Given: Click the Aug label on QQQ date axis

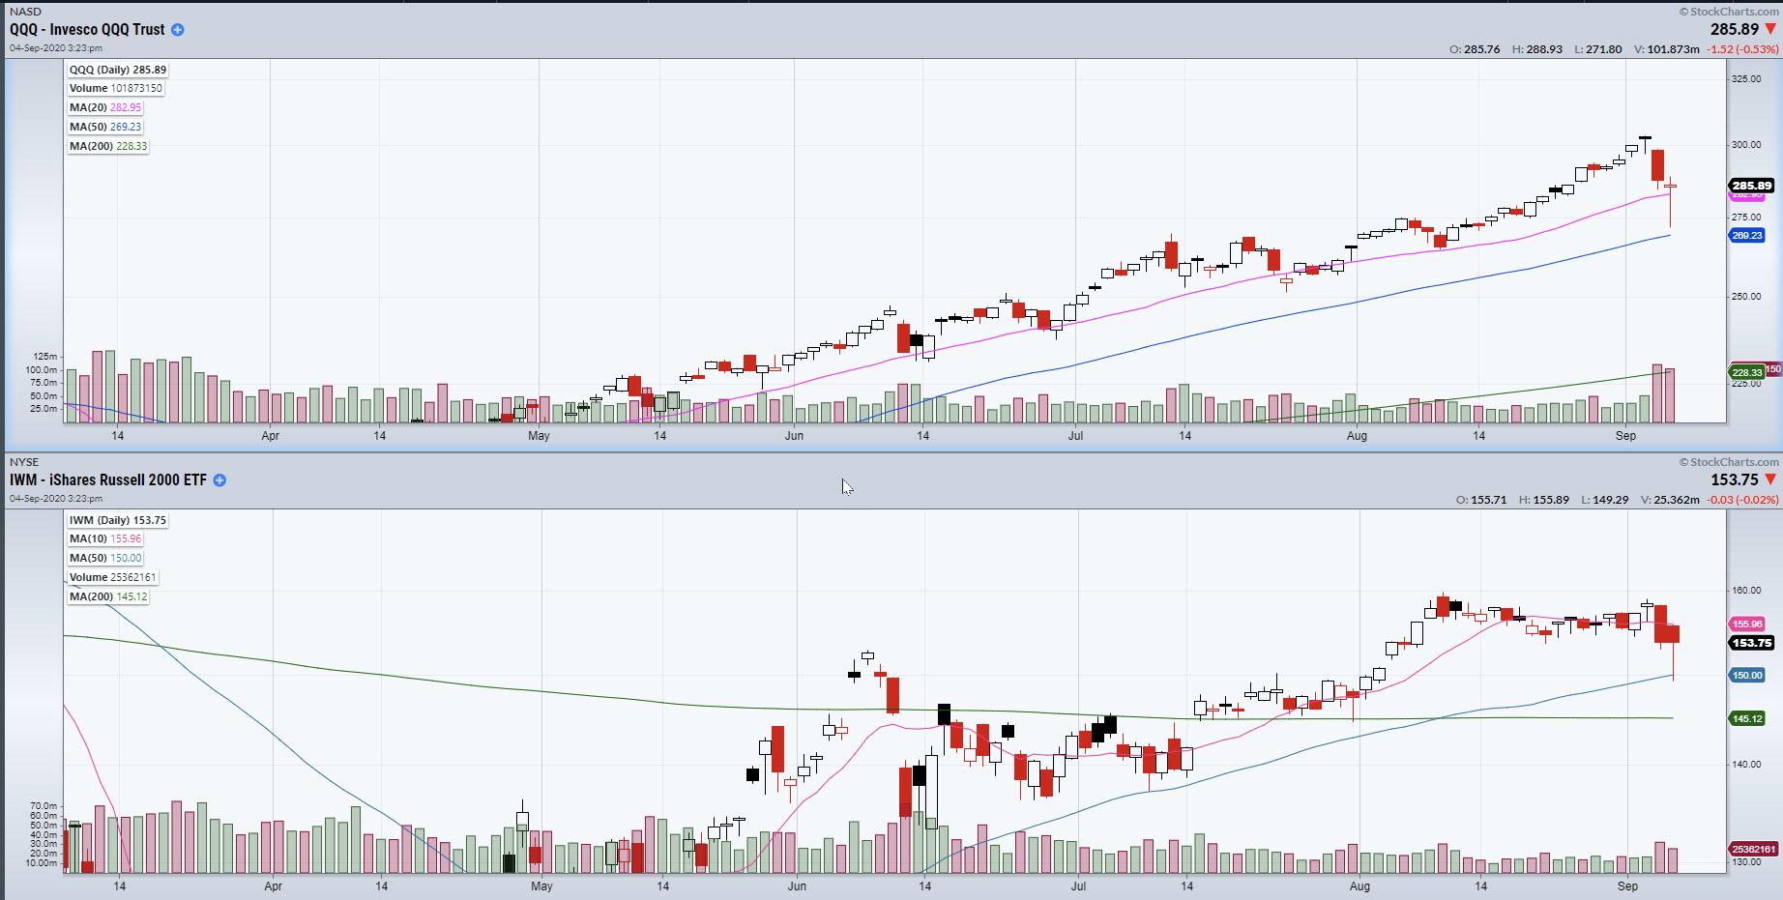Looking at the screenshot, I should click(1358, 436).
